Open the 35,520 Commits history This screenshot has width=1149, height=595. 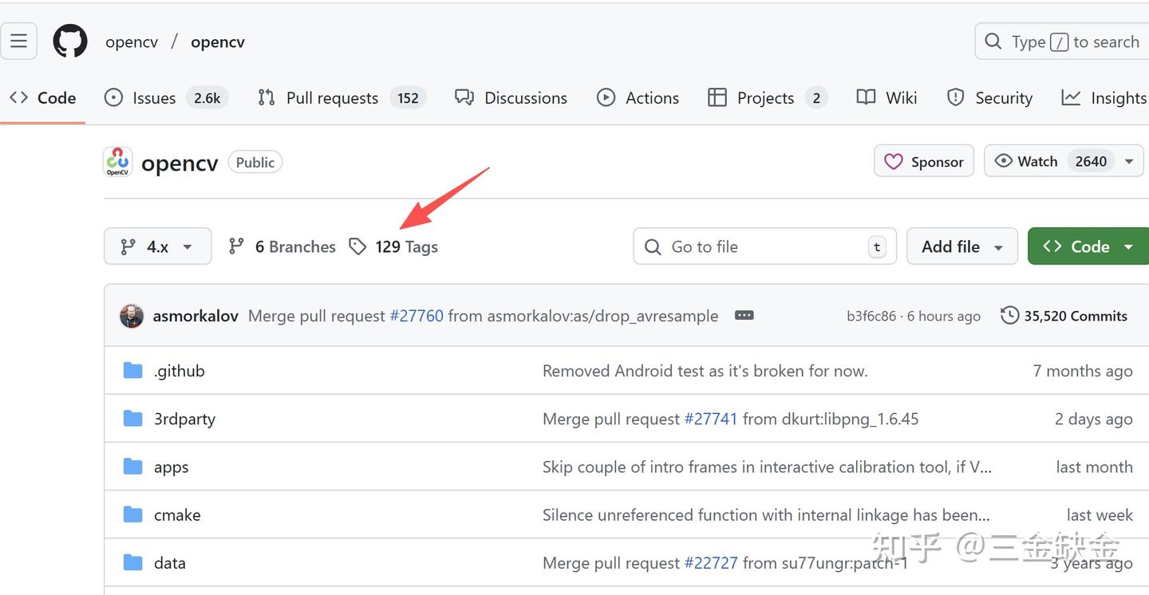1064,316
